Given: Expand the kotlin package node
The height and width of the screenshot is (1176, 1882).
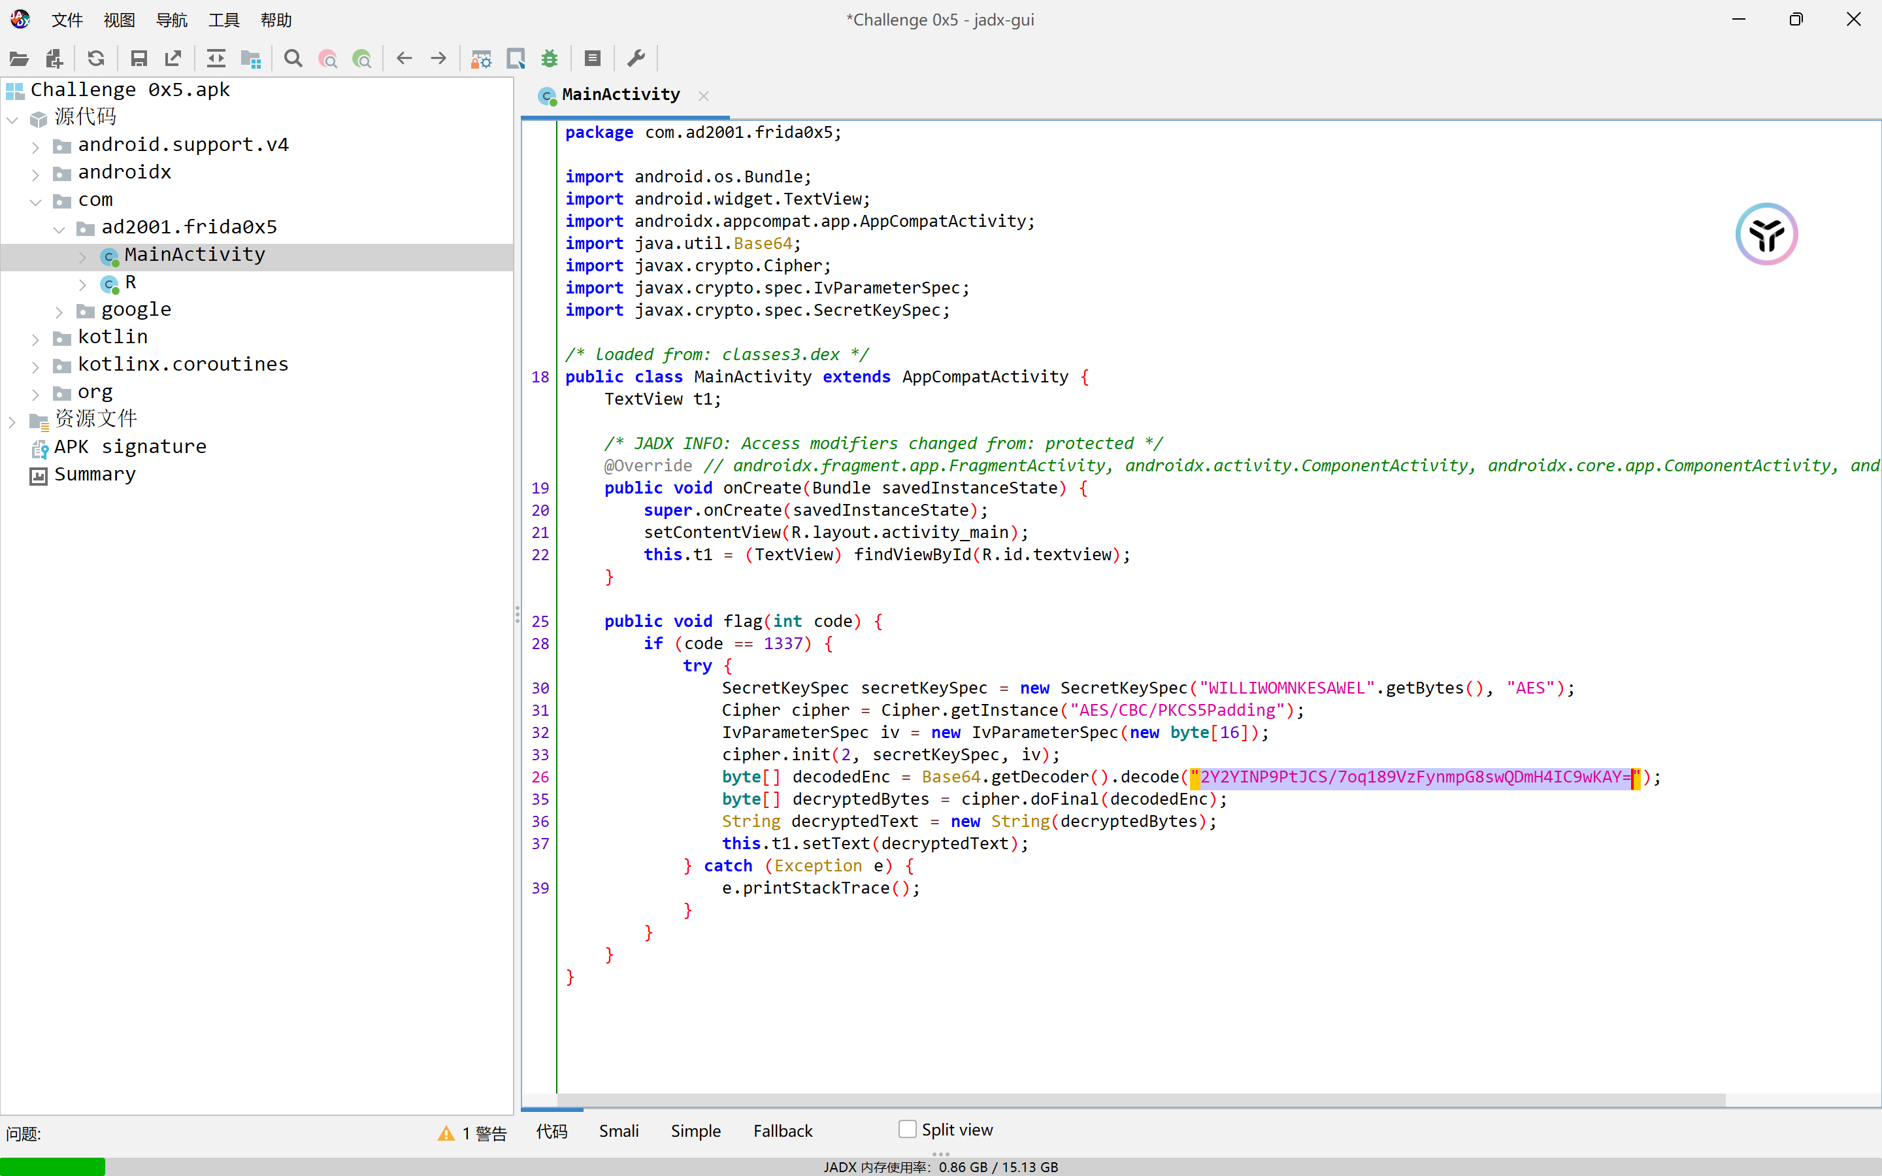Looking at the screenshot, I should point(35,339).
